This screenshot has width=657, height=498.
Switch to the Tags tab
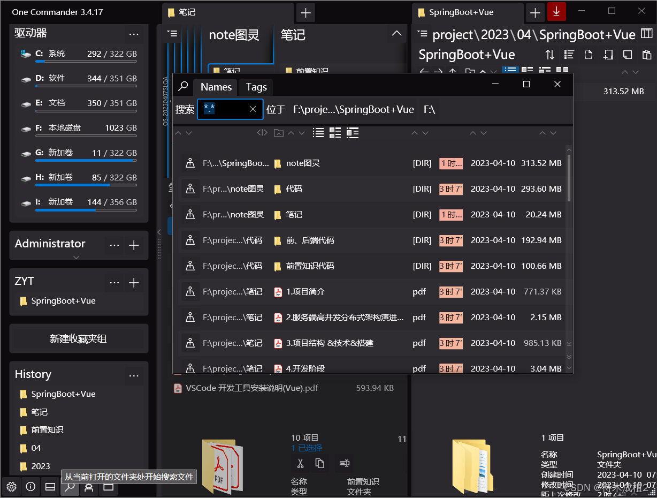coord(256,87)
